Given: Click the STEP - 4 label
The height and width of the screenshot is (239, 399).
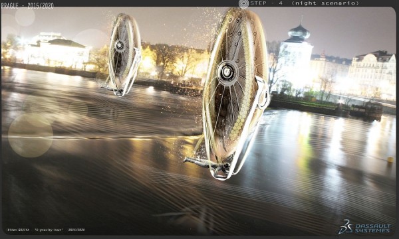Looking at the screenshot, I should (x=266, y=3).
